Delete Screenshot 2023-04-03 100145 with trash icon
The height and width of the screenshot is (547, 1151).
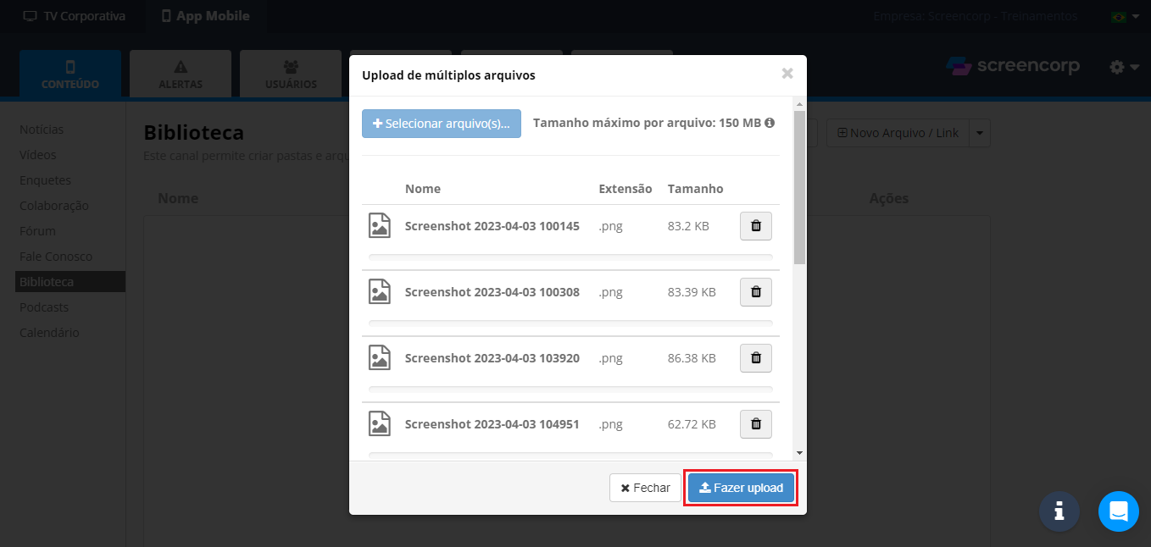(x=756, y=226)
